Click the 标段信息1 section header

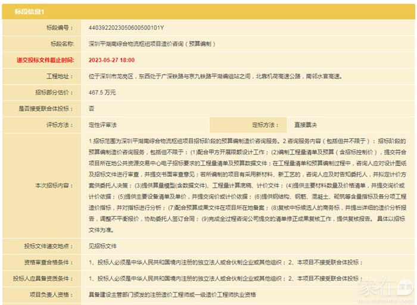[26, 12]
